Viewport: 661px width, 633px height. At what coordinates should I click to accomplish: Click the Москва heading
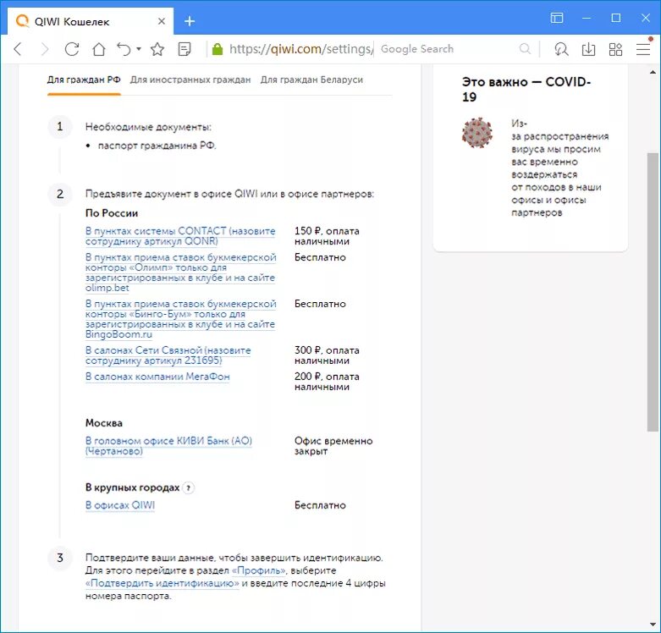(104, 423)
